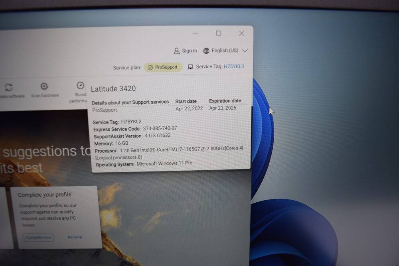Screen dimensions: 399x266
Task: Click the ProSupport checkmark icon
Action: pos(150,67)
